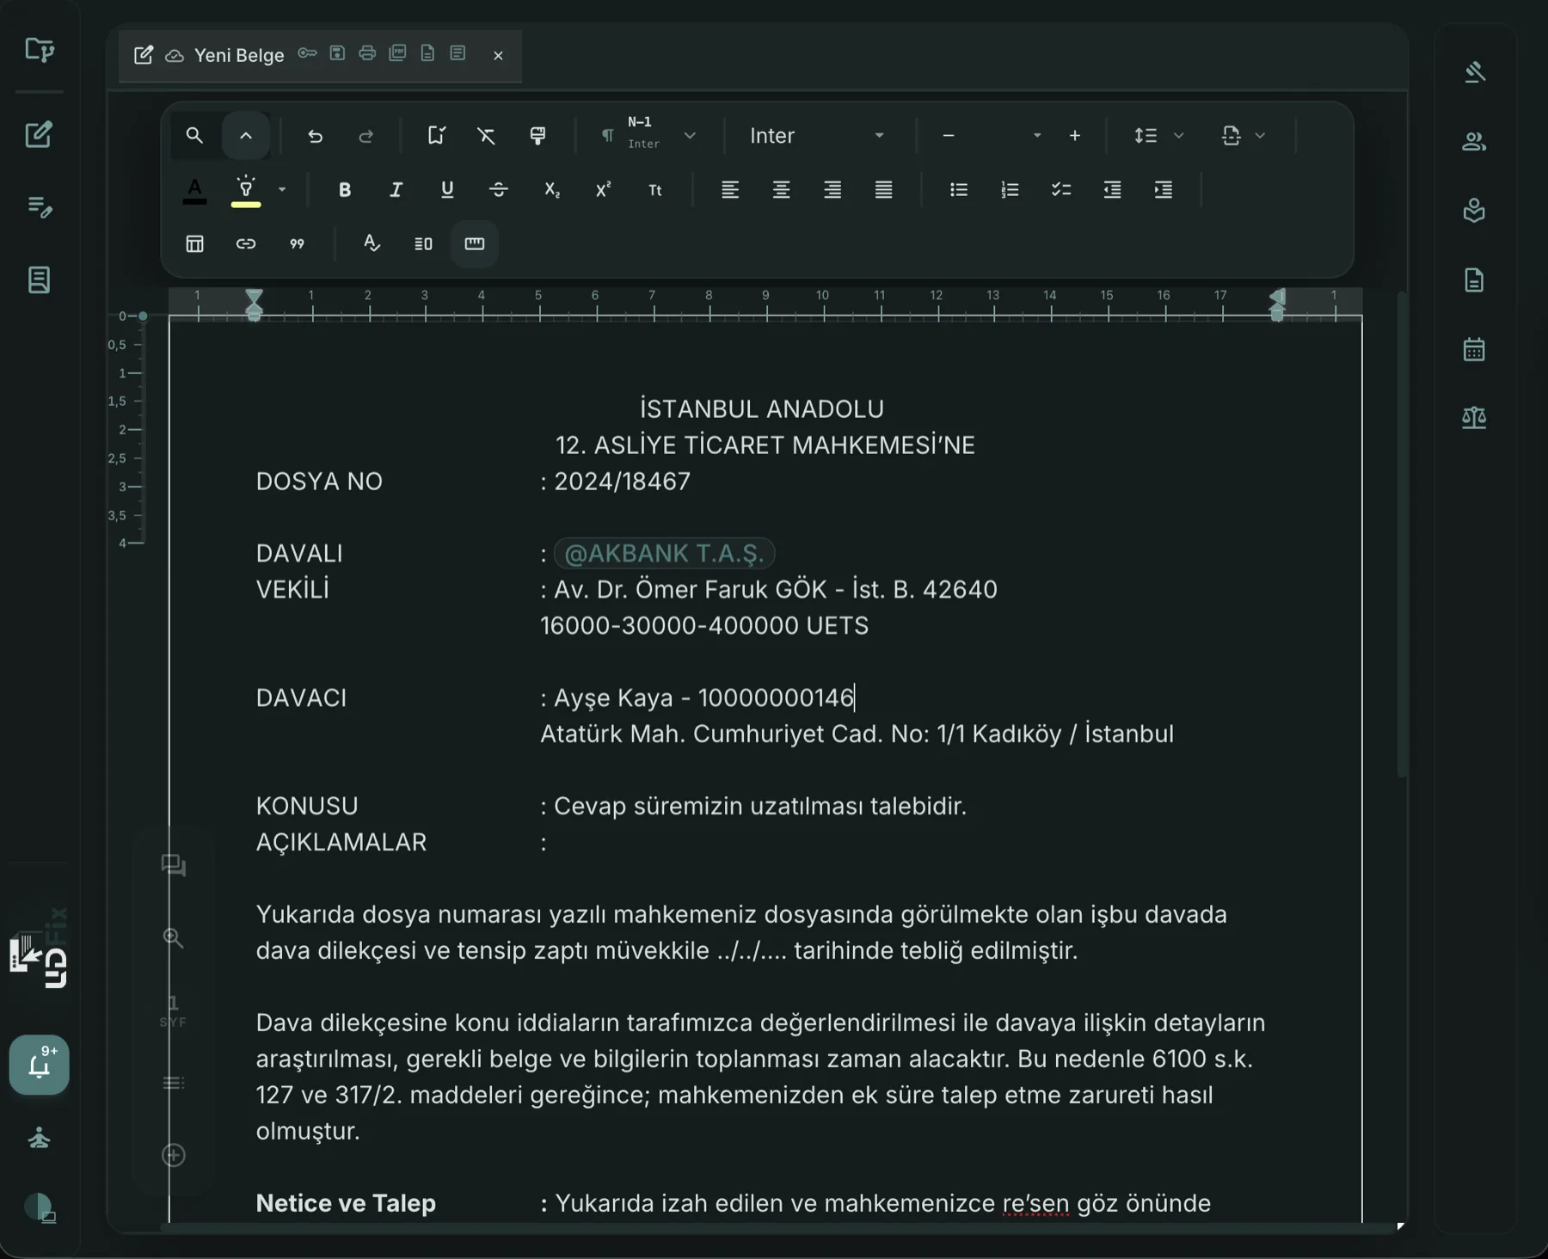Toggle strikethrough formatting
This screenshot has height=1259, width=1548.
coord(499,190)
